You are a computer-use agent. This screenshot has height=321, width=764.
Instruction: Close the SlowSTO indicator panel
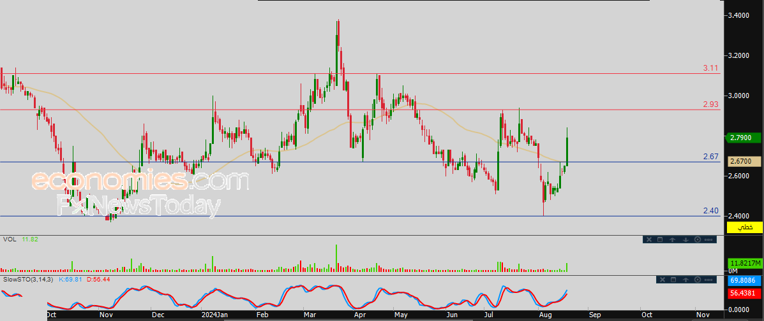[662, 280]
